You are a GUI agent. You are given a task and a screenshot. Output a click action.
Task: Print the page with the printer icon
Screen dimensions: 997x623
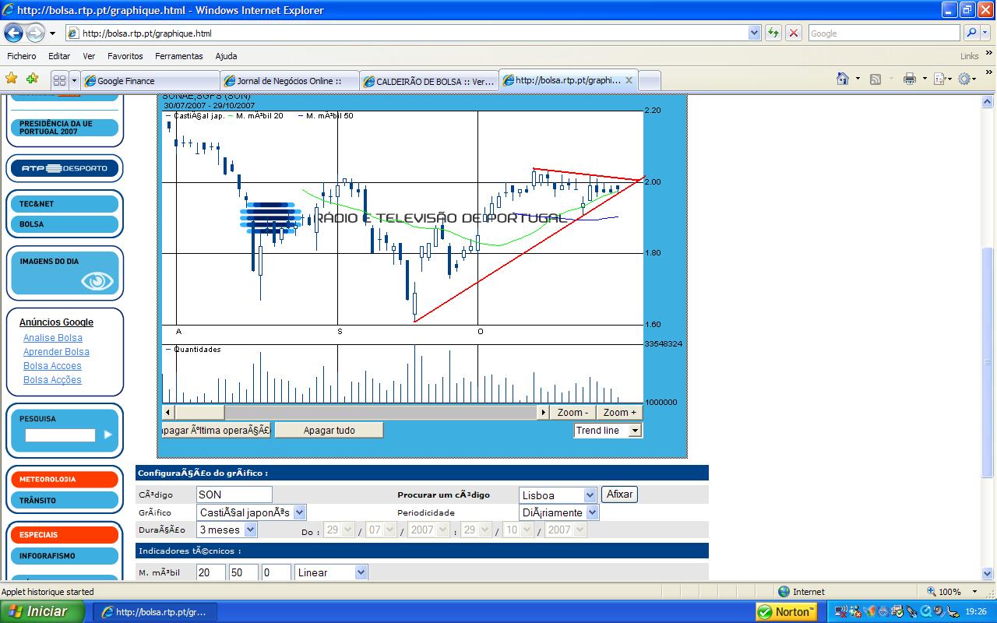coord(909,79)
